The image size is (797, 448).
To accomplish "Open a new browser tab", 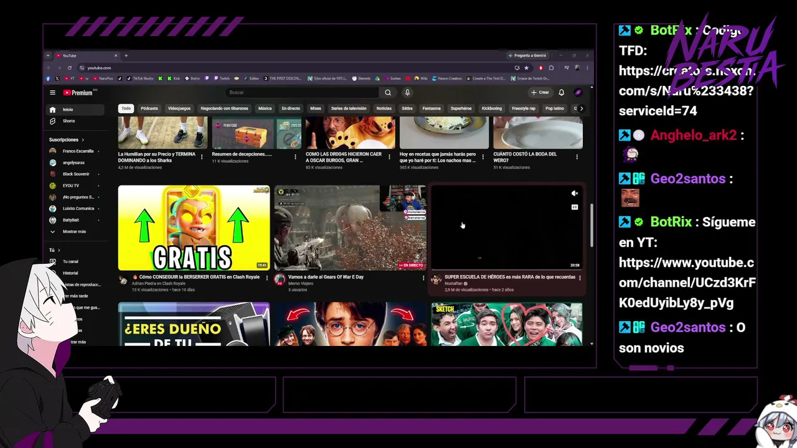I will [126, 55].
